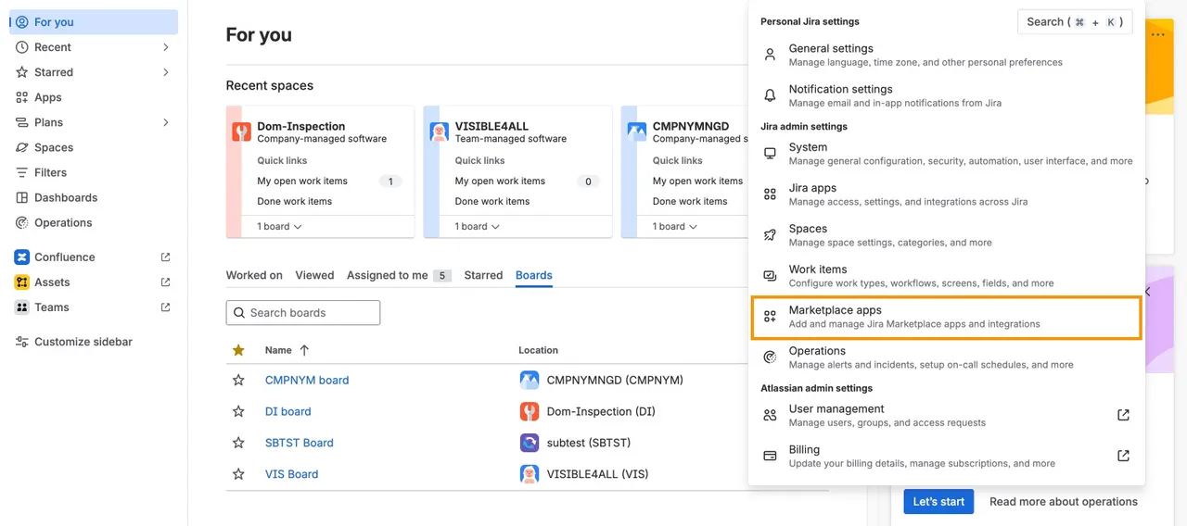
Task: Toggle star for DI board
Action: coord(238,412)
